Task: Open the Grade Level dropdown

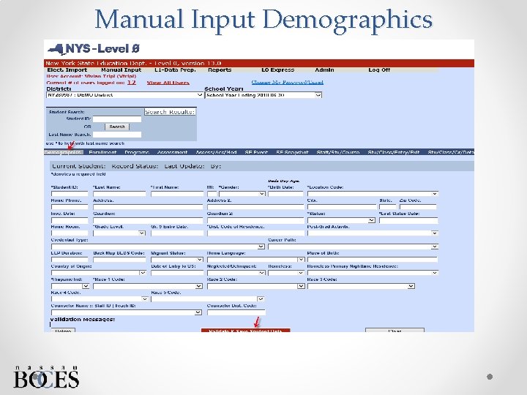Action: 119,233
